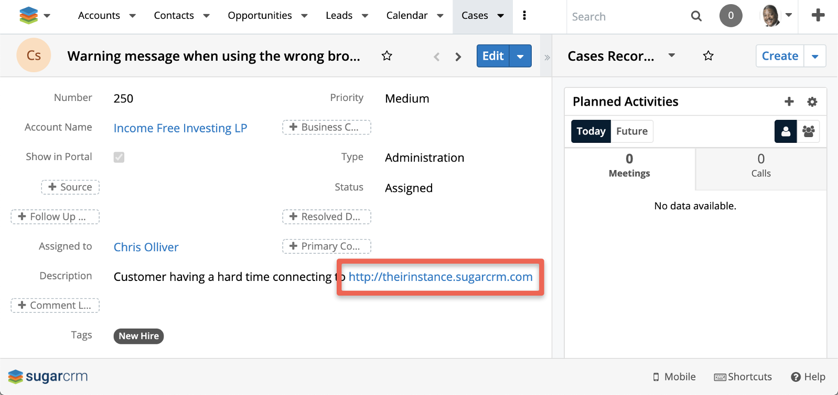Click the quick create plus icon

click(x=818, y=16)
